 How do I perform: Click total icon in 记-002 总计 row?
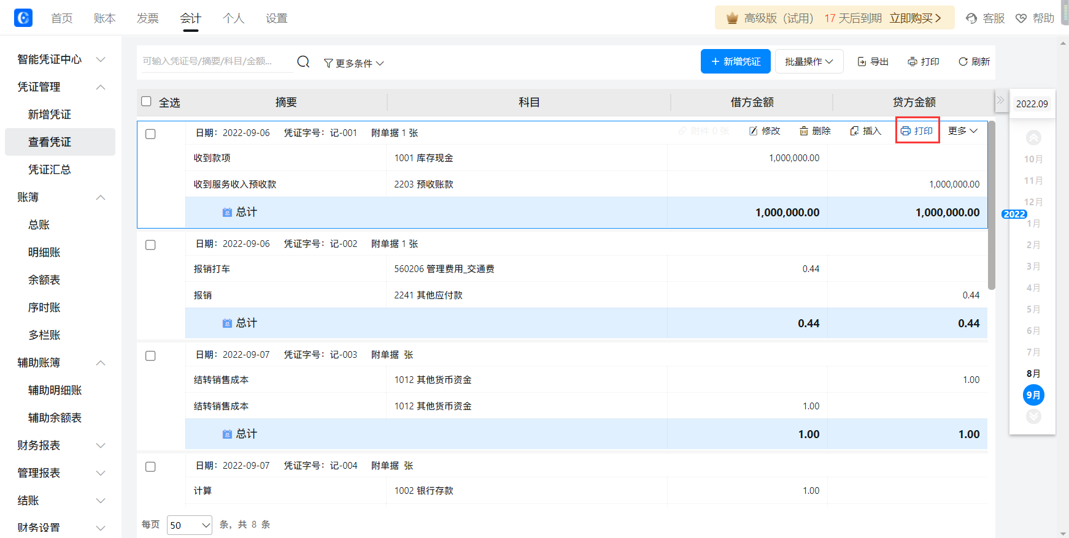pyautogui.click(x=227, y=323)
